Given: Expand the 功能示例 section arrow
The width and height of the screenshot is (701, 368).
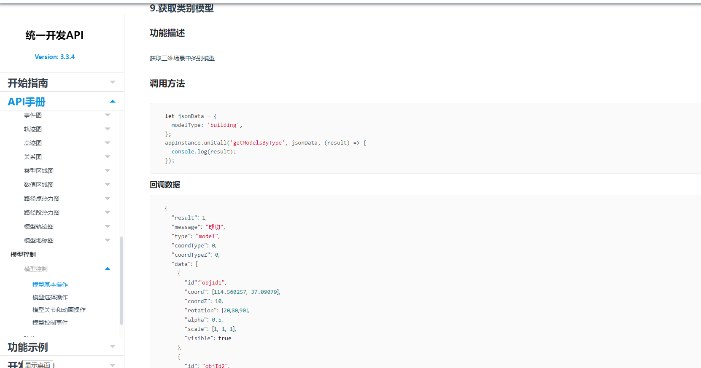Looking at the screenshot, I should (113, 347).
